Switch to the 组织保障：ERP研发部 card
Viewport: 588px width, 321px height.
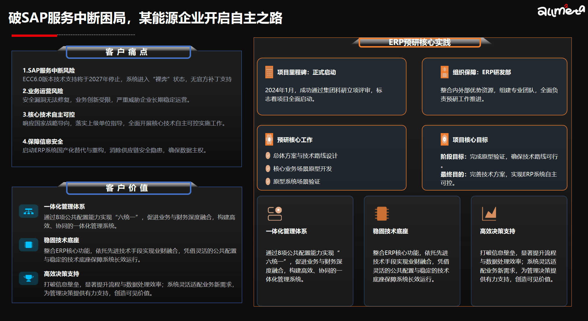coord(495,86)
